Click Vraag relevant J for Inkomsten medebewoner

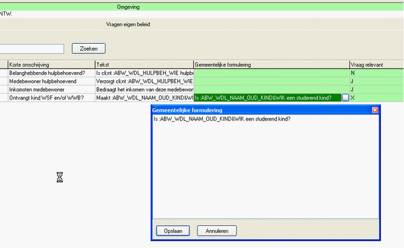(x=377, y=89)
